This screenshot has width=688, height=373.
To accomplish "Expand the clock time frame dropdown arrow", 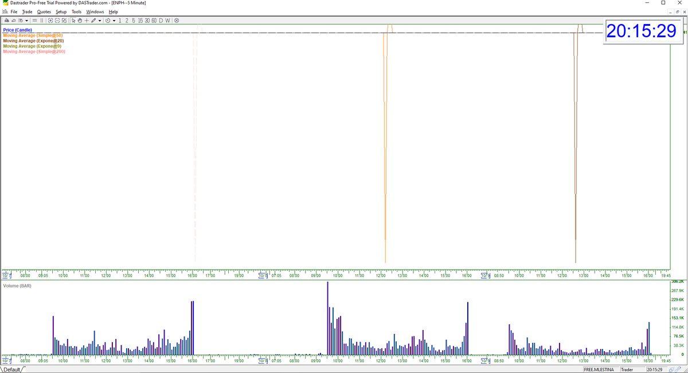I will [114, 21].
